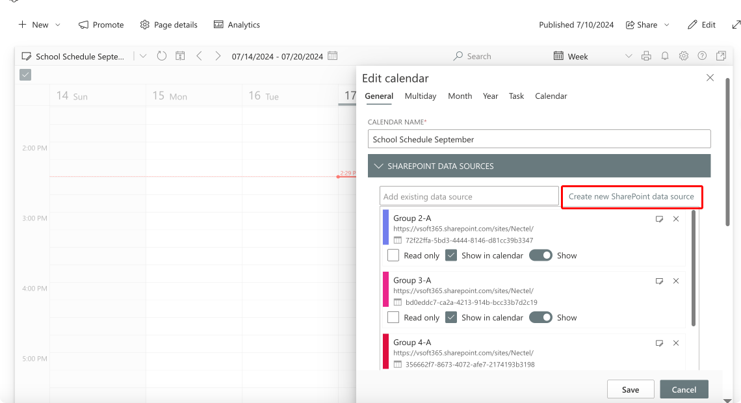Edit the Group 2-A data source
Viewport: 741px width, 403px height.
tap(659, 219)
